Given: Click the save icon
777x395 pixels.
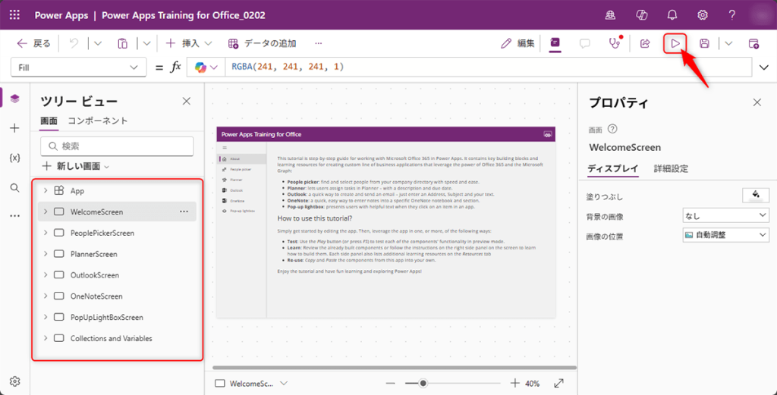Looking at the screenshot, I should click(704, 43).
